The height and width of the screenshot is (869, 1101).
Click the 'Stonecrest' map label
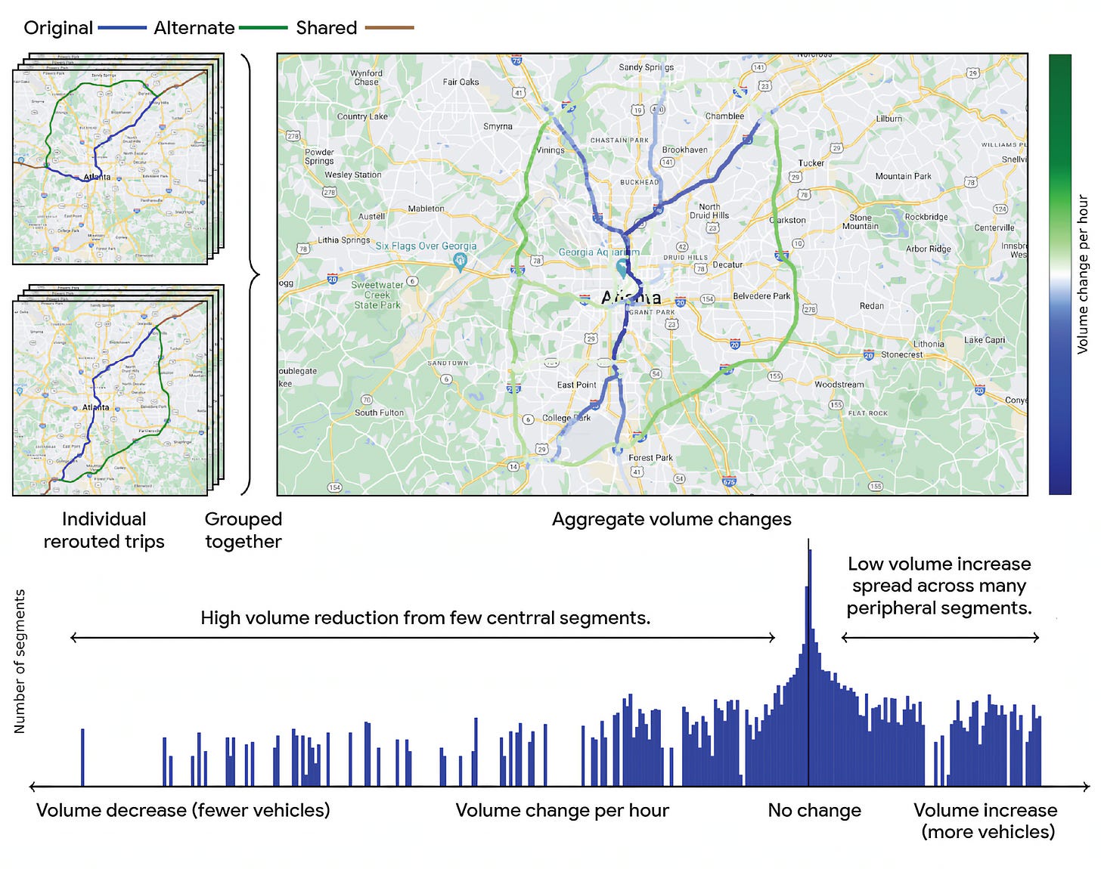[x=901, y=354]
